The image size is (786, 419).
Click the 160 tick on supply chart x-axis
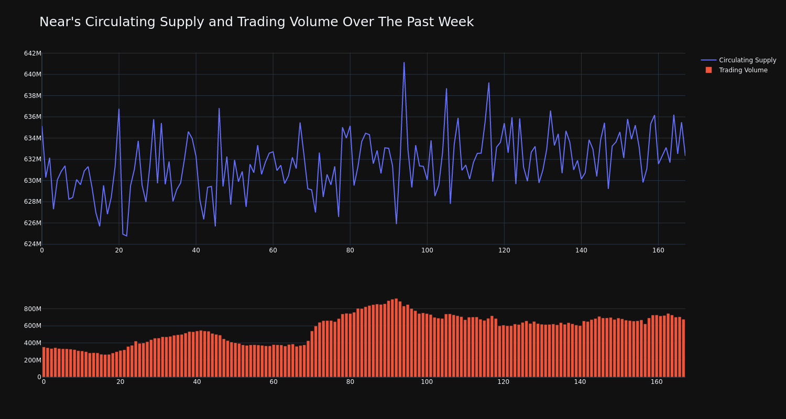[x=658, y=250]
